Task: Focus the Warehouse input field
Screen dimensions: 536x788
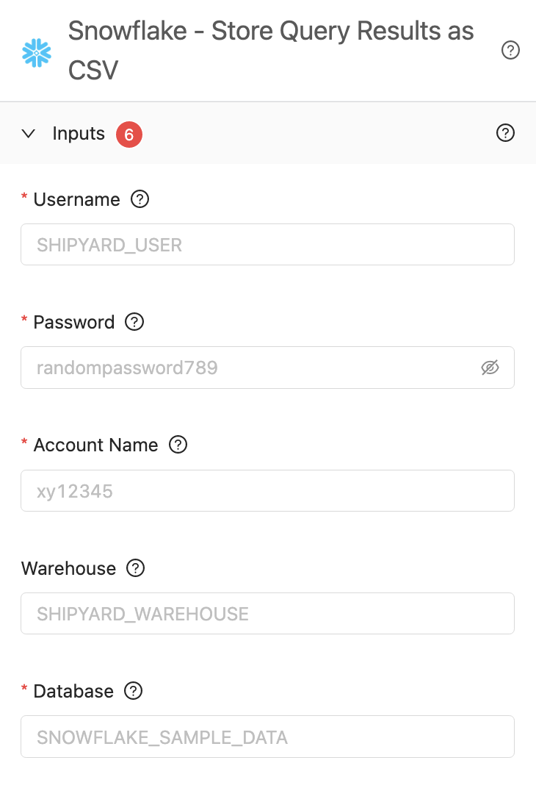Action: [x=267, y=614]
